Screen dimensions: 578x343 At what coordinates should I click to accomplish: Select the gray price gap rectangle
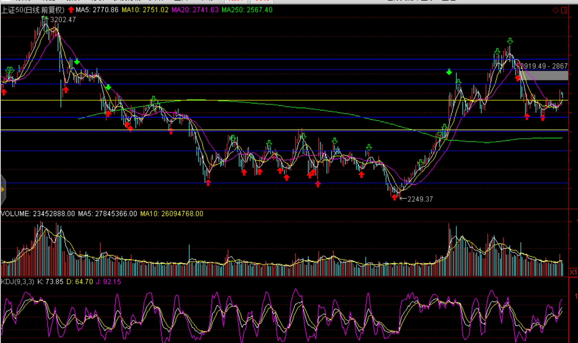click(544, 75)
